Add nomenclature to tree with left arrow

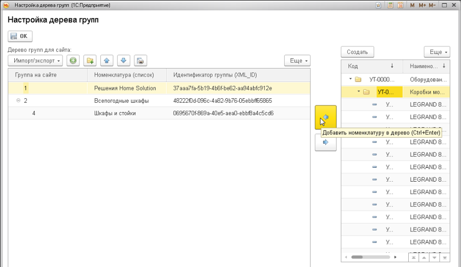click(325, 118)
